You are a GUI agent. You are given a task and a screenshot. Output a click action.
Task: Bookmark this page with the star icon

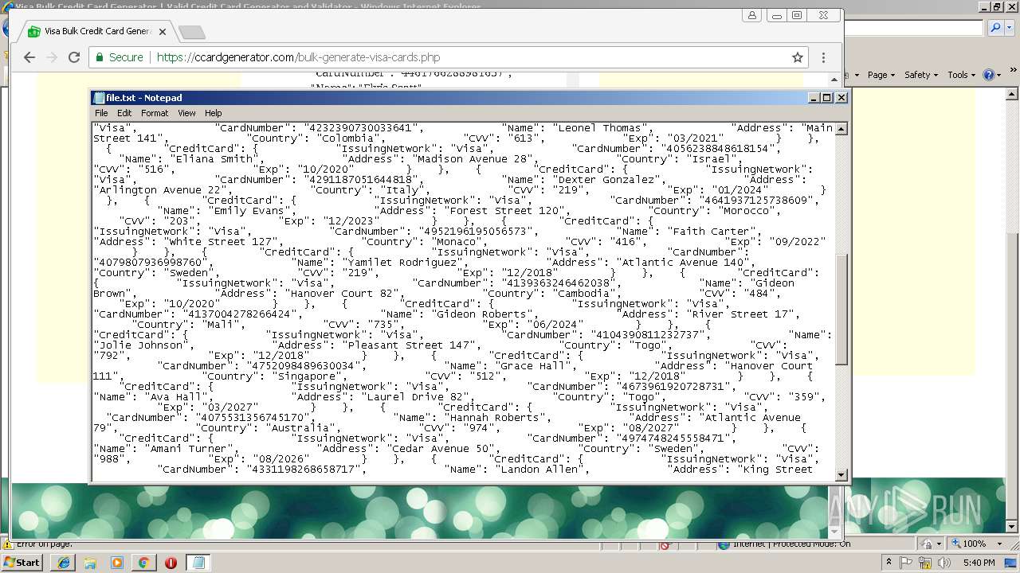(797, 57)
